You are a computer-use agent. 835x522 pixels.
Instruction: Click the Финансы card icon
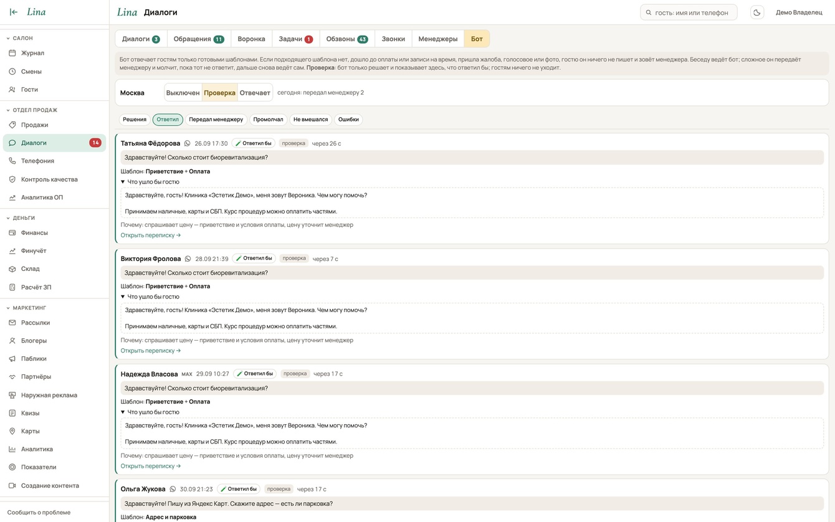[12, 233]
